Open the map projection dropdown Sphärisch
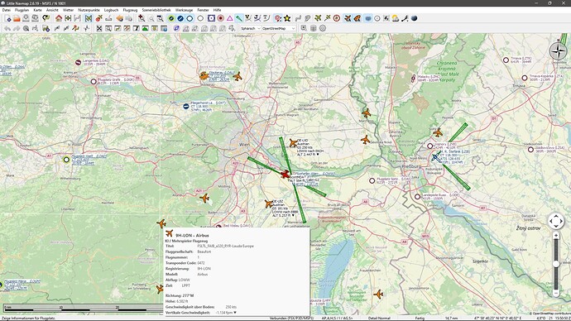Image resolution: width=571 pixels, height=321 pixels. [250, 28]
